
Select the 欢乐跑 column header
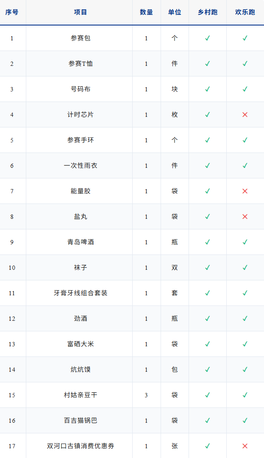[245, 12]
